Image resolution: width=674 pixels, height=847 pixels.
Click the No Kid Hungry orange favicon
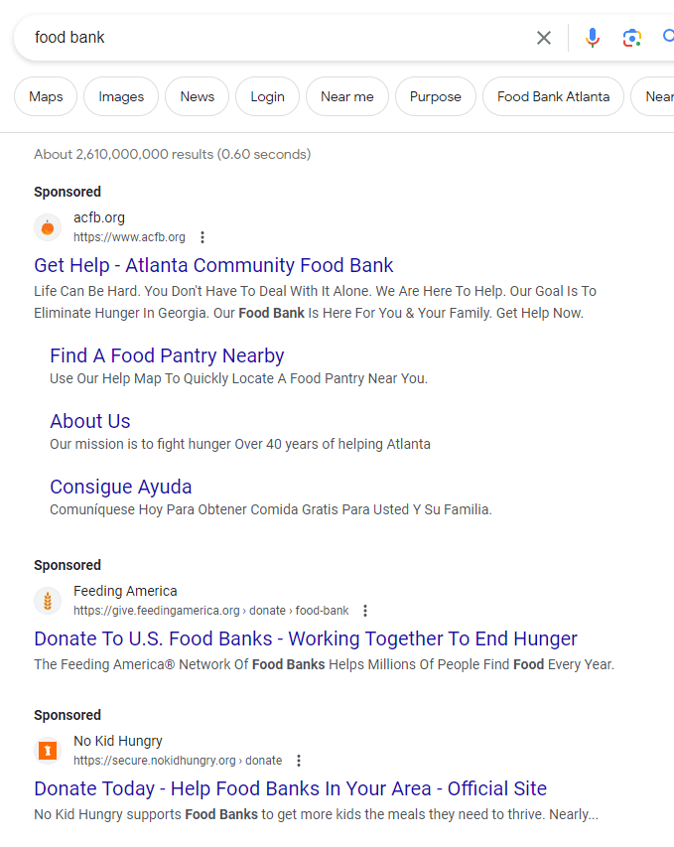48,751
